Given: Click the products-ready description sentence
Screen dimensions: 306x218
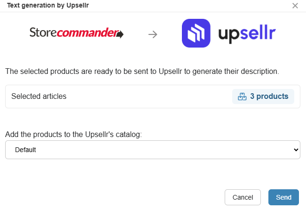Looking at the screenshot, I should 142,72.
